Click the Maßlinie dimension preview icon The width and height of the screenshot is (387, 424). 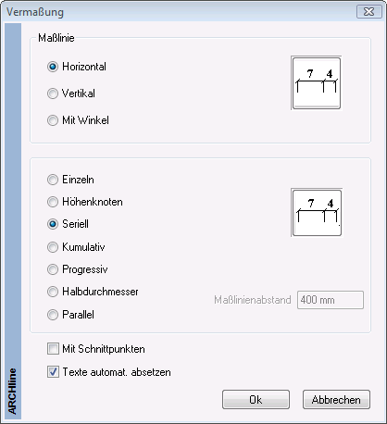point(317,83)
